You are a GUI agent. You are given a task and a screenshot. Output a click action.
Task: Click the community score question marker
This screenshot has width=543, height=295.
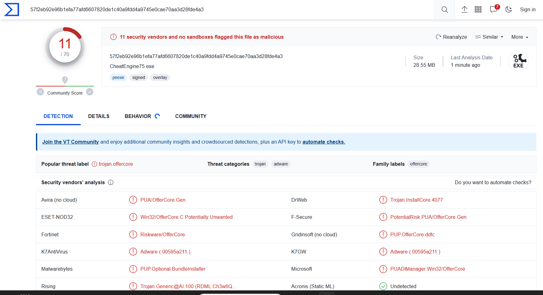click(x=65, y=80)
